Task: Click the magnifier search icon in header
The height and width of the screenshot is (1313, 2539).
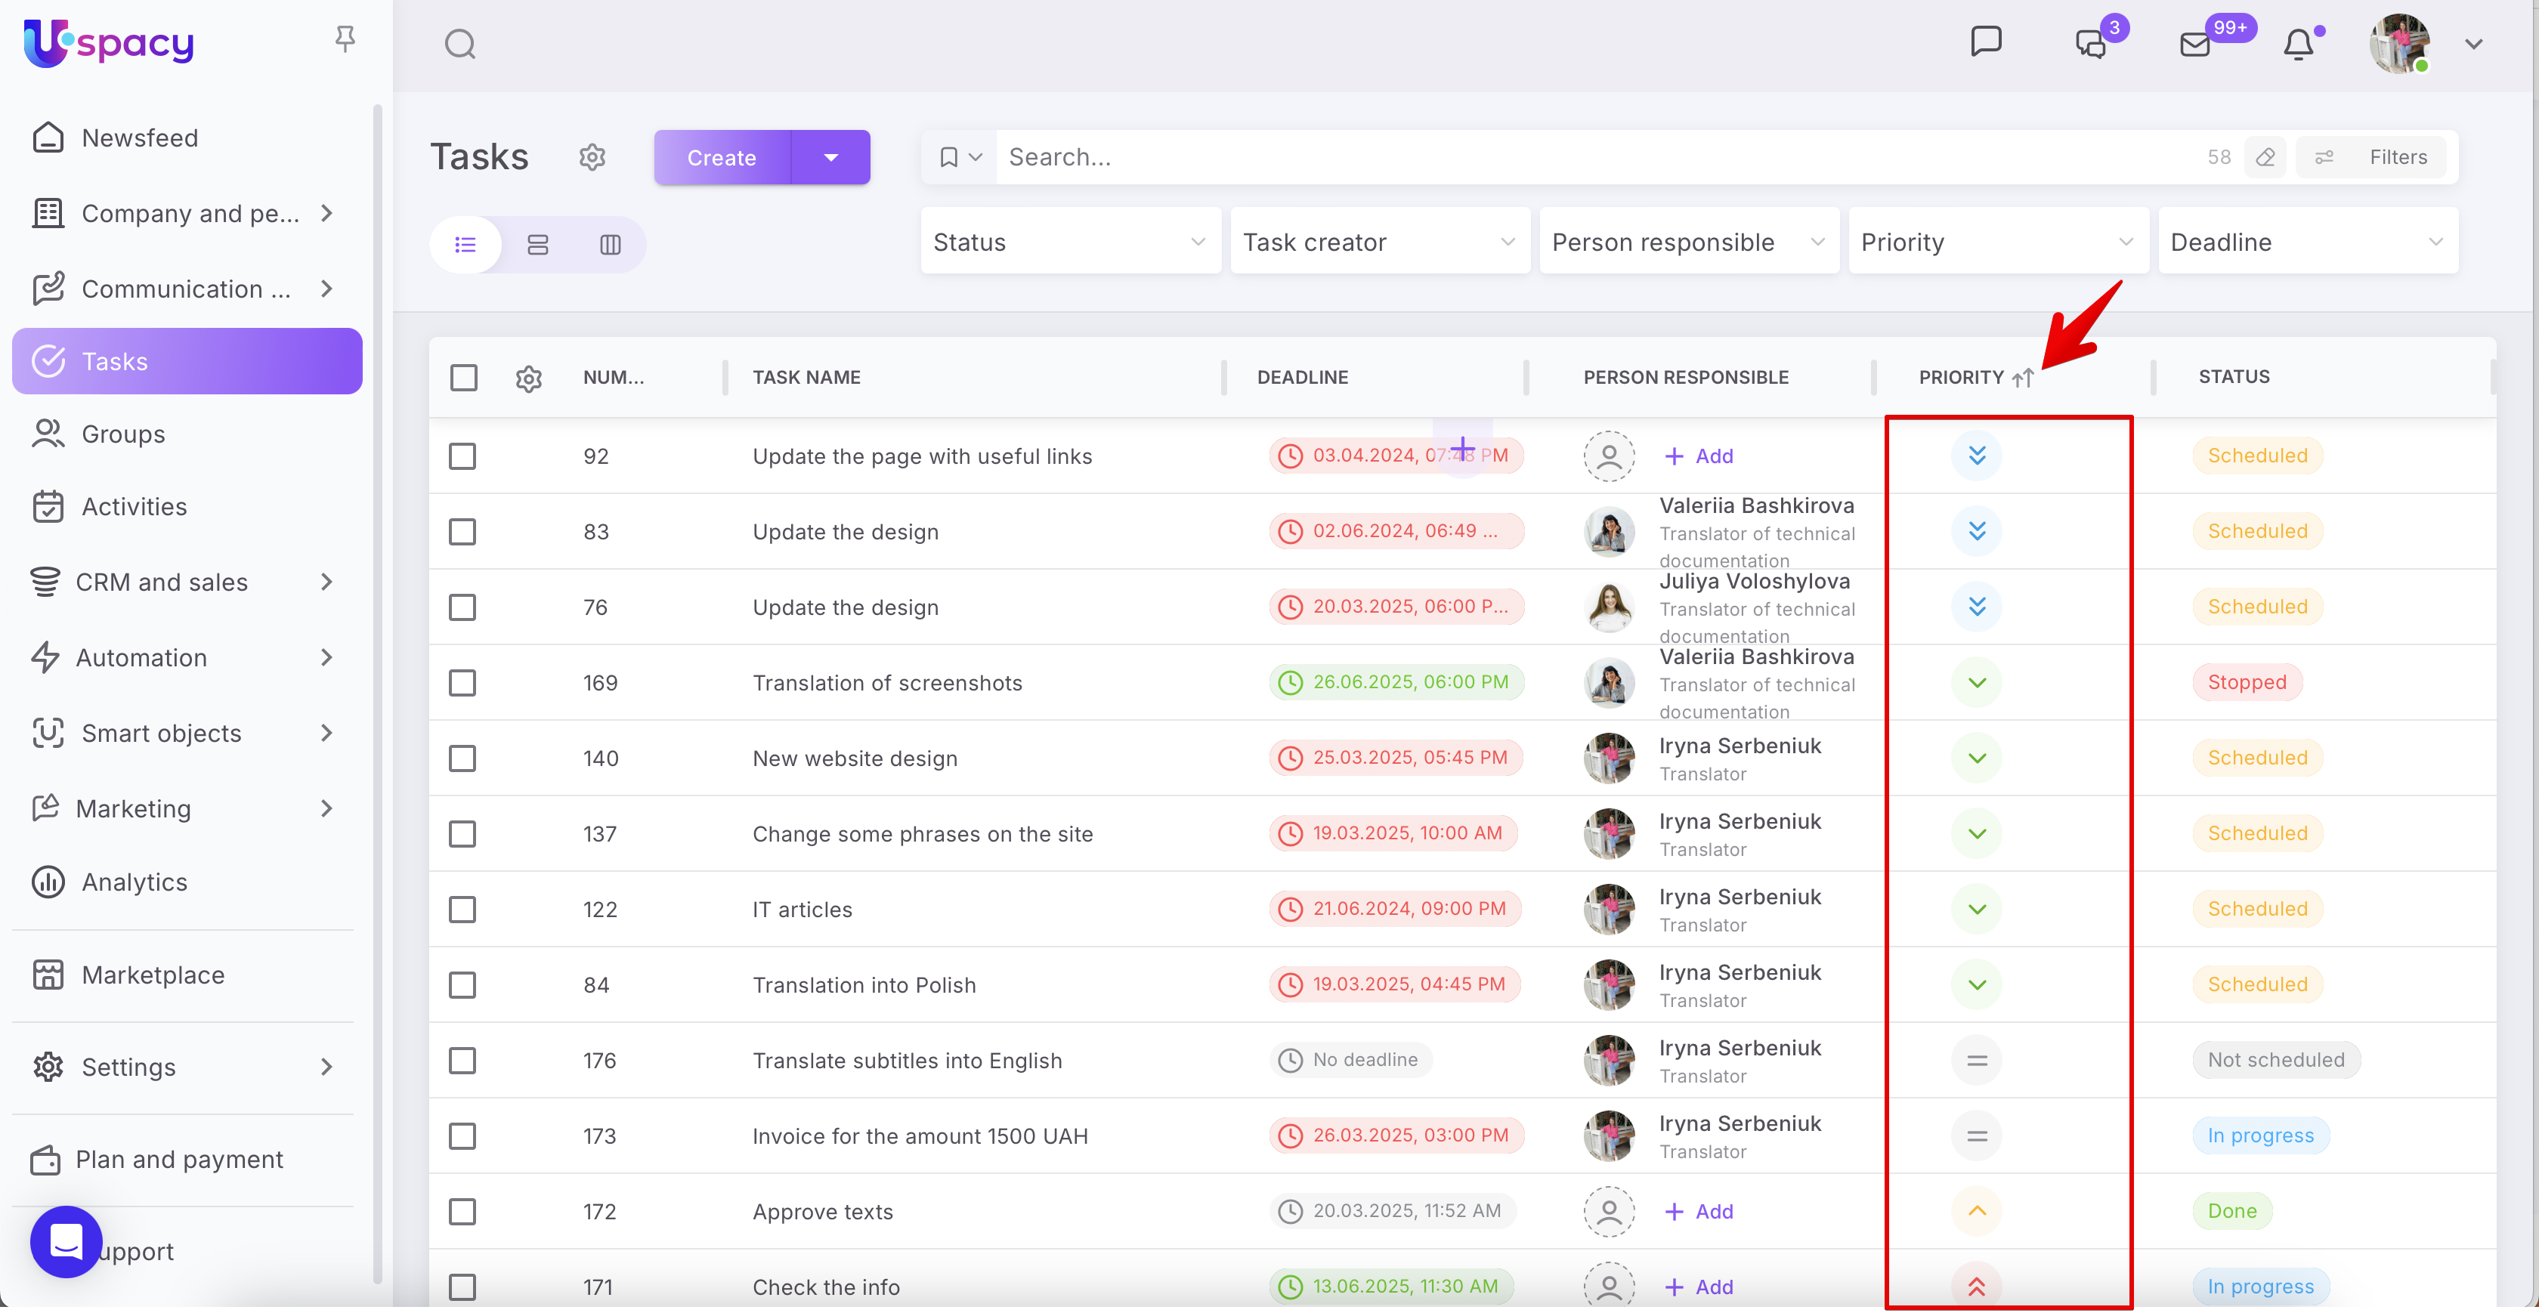Action: pyautogui.click(x=460, y=45)
